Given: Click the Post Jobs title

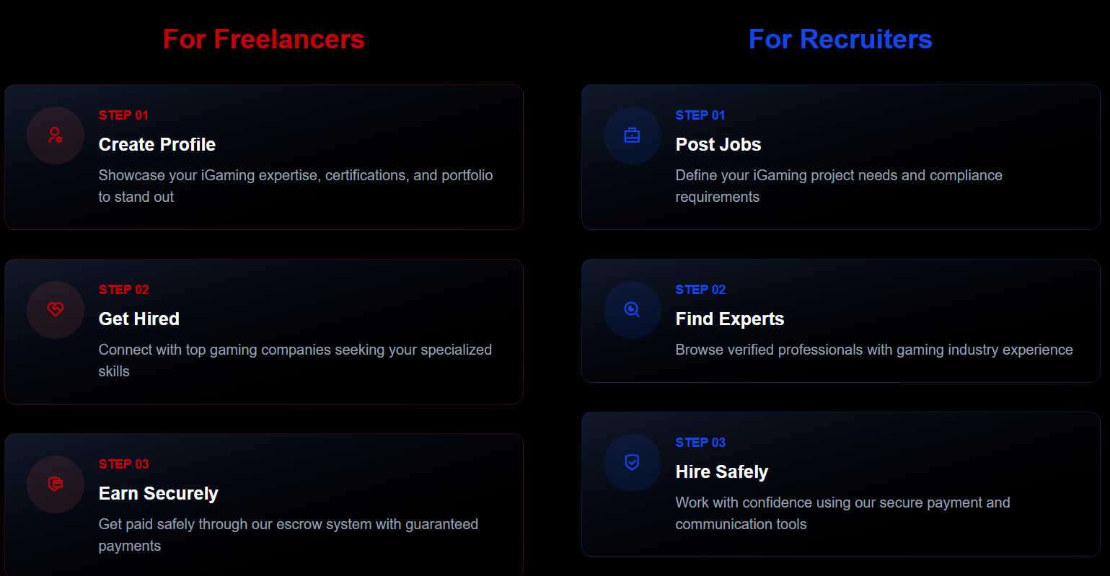Looking at the screenshot, I should [718, 145].
